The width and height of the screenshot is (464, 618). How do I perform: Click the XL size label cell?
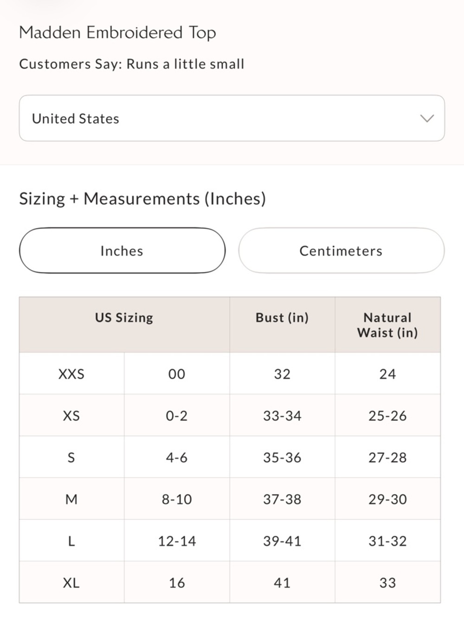pyautogui.click(x=71, y=582)
